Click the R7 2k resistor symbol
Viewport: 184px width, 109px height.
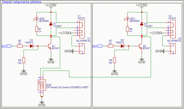pyautogui.click(x=111, y=46)
